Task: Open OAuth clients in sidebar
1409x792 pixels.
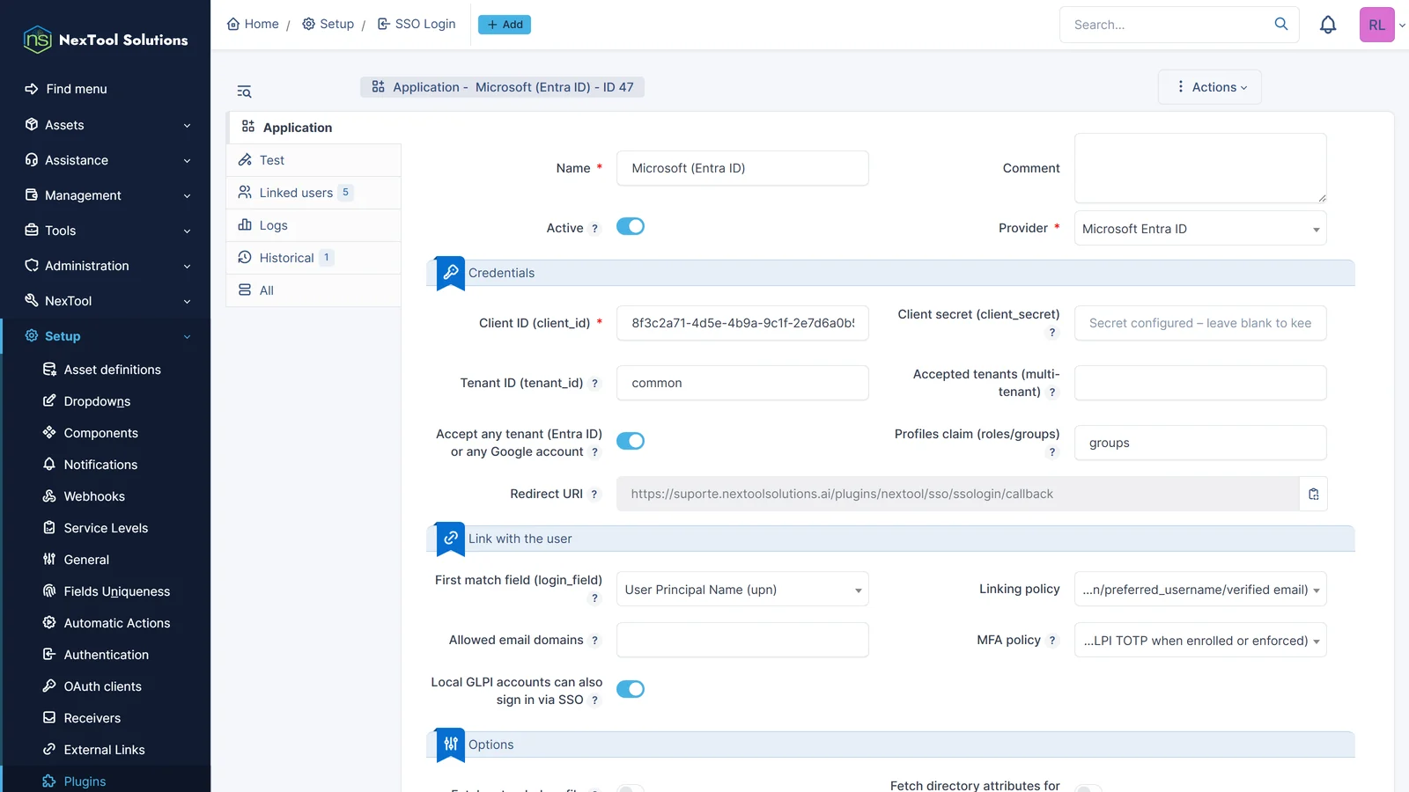Action: point(102,686)
